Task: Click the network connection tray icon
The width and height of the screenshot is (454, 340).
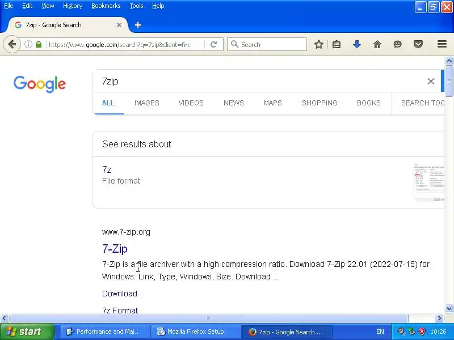Action: click(x=411, y=331)
